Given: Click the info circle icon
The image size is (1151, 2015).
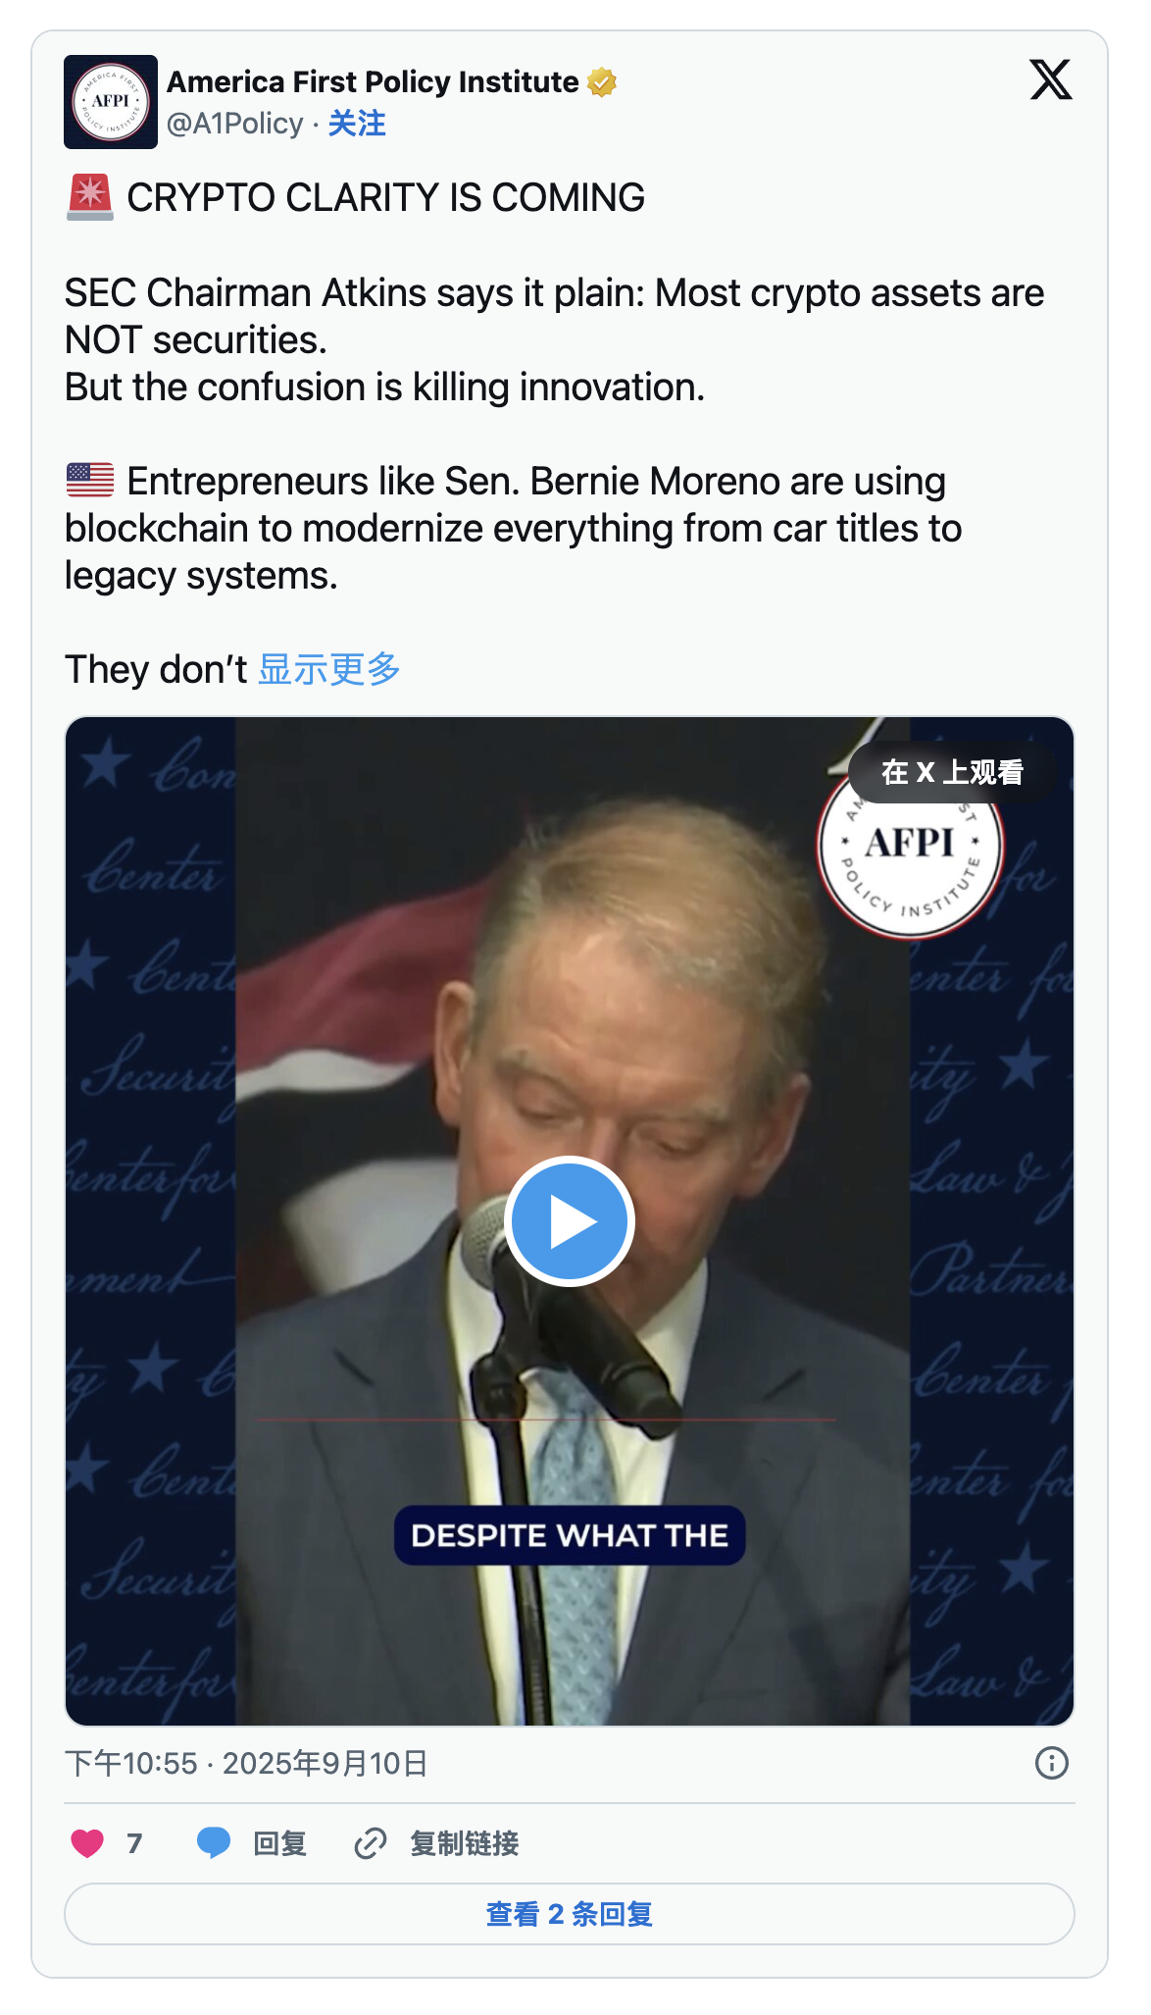Looking at the screenshot, I should click(x=1051, y=1764).
